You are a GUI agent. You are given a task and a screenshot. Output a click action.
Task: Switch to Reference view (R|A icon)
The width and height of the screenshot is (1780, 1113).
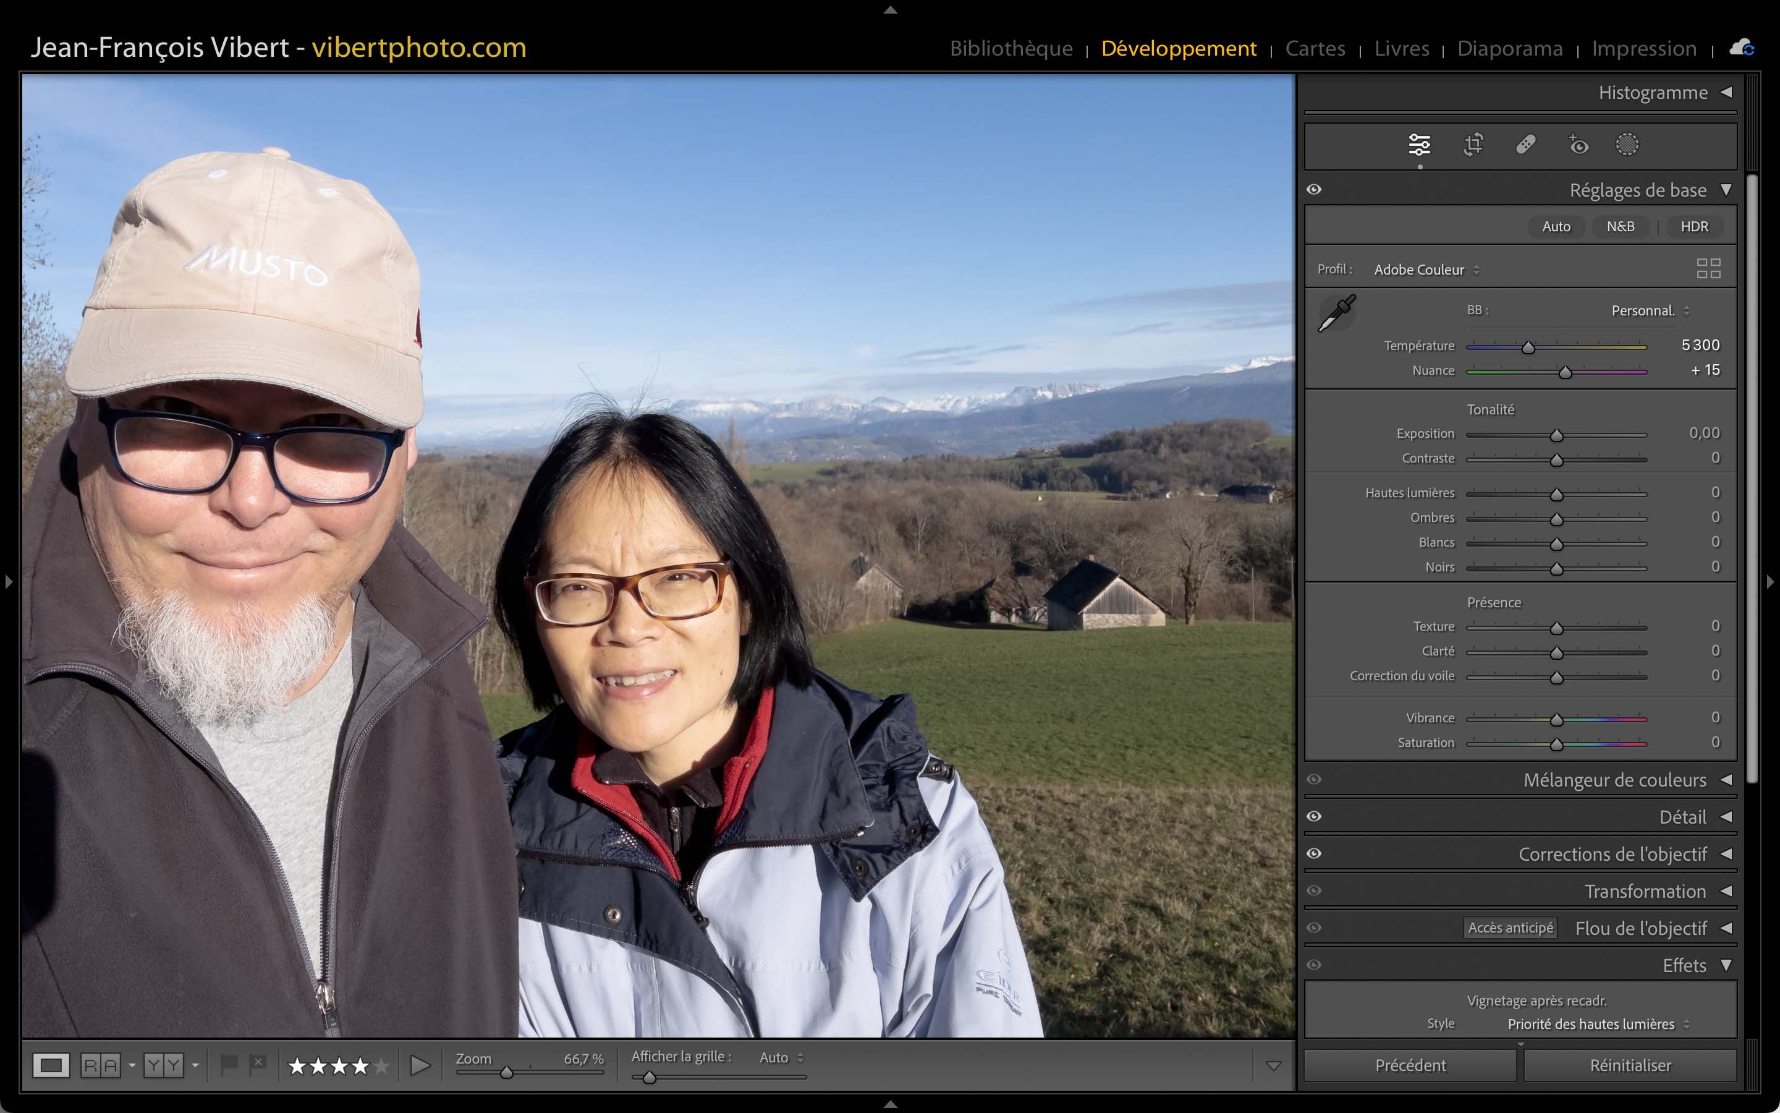click(x=101, y=1065)
